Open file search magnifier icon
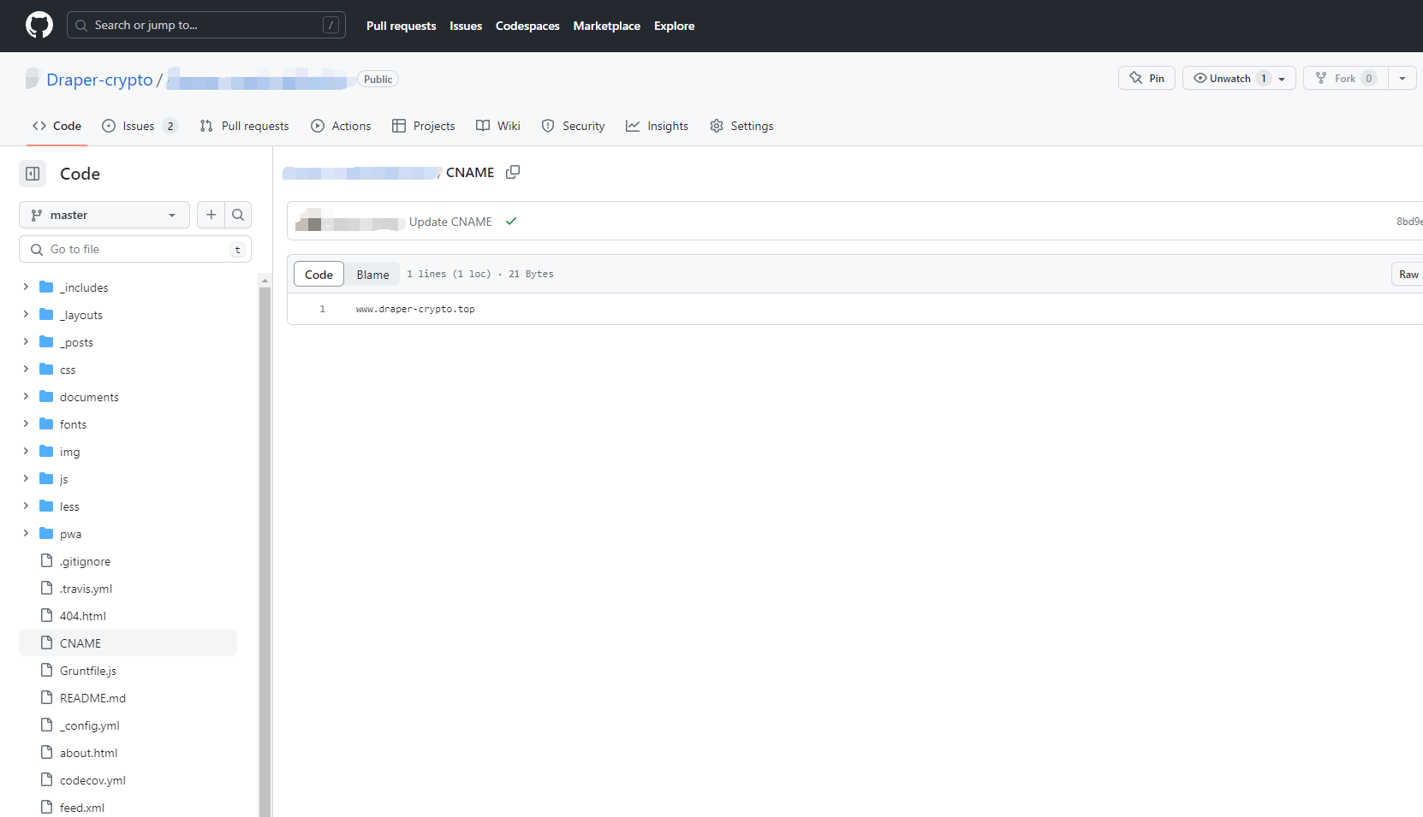 point(238,215)
